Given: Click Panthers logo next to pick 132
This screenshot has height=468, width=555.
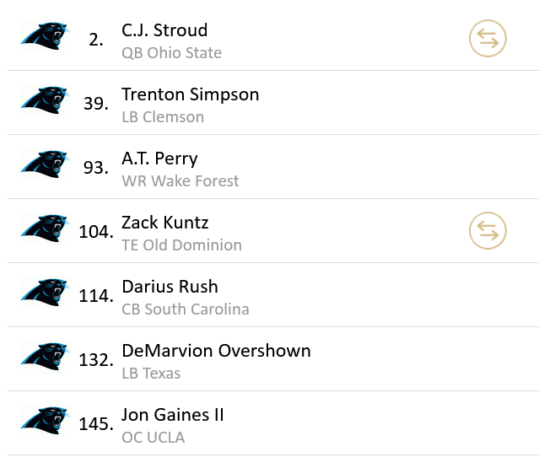Looking at the screenshot, I should 45,358.
